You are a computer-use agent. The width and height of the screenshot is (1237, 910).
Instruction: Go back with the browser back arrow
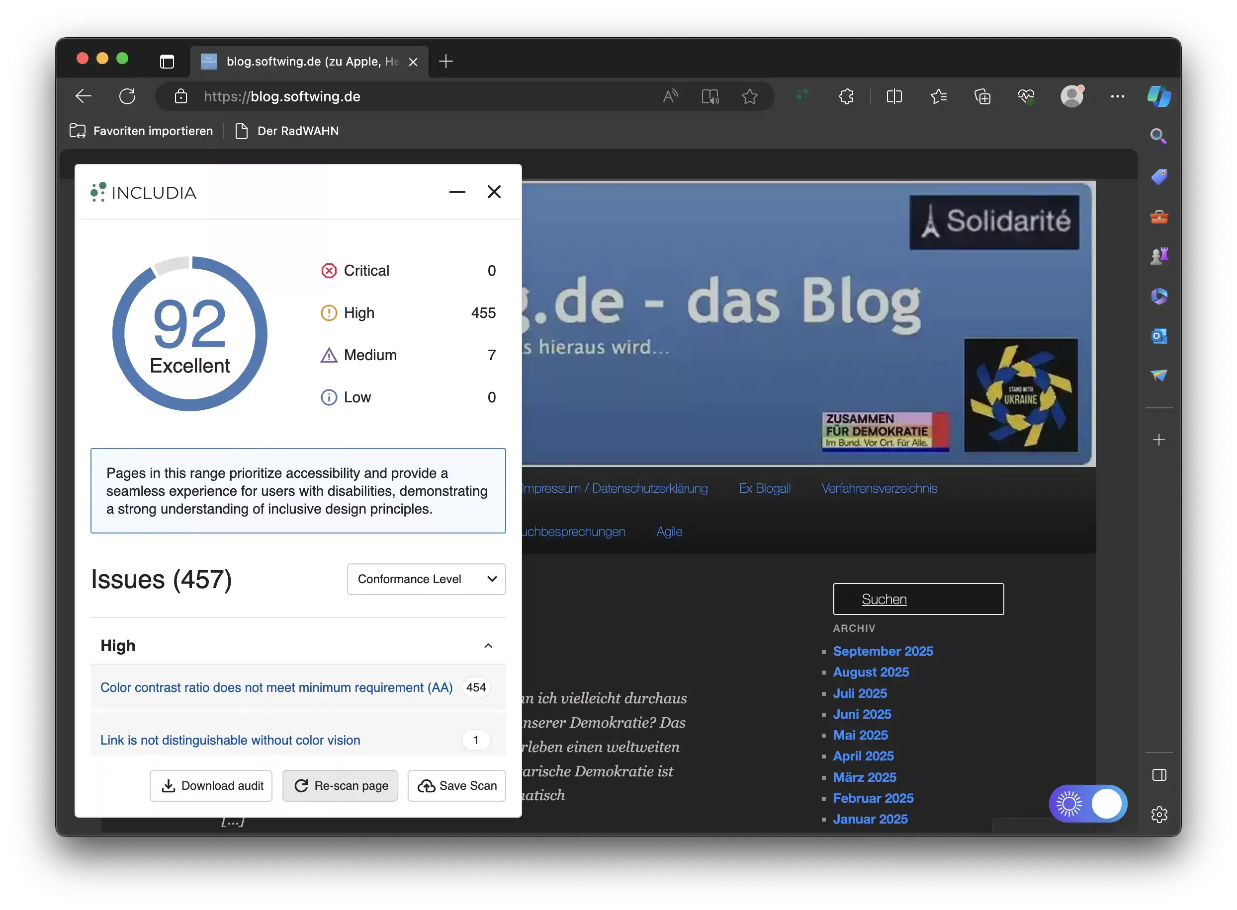pos(83,96)
